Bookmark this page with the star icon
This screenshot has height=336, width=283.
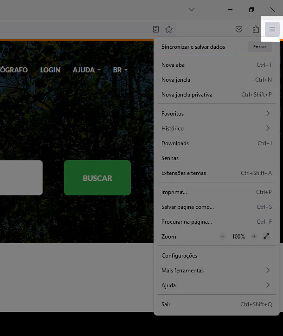(169, 29)
